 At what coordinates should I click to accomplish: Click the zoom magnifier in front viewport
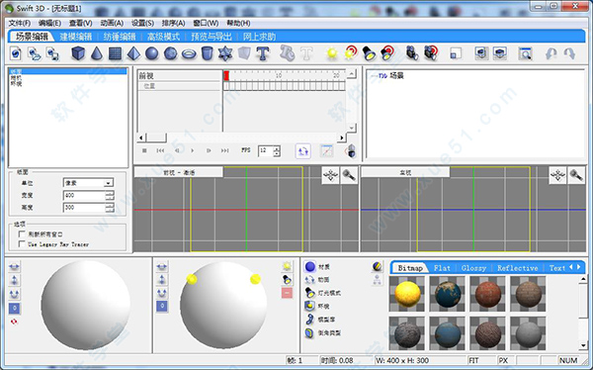(349, 176)
